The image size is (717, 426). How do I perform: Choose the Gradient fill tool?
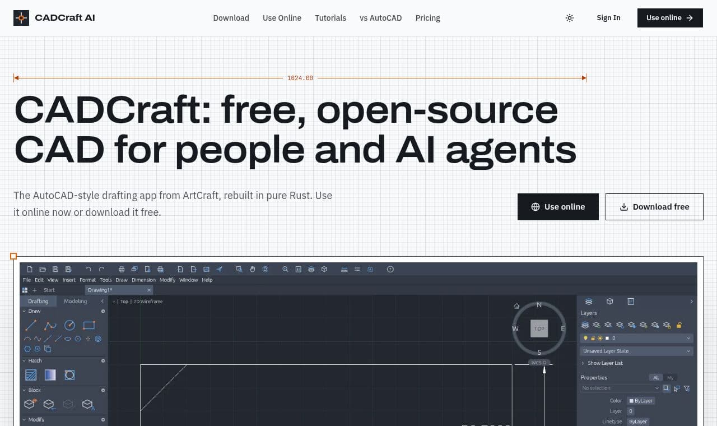pyautogui.click(x=50, y=375)
